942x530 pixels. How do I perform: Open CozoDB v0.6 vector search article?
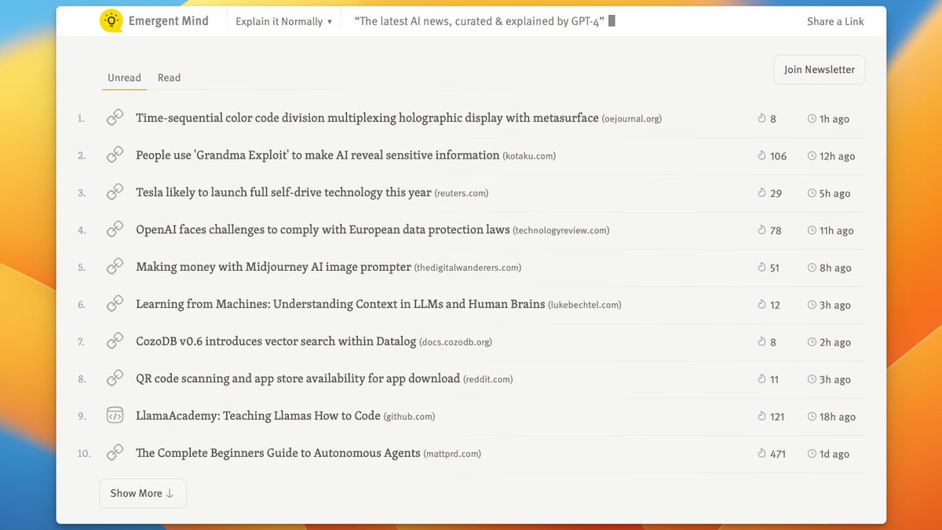click(x=276, y=342)
